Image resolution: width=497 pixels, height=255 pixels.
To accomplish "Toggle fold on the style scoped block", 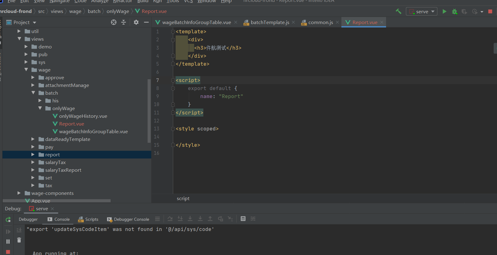I will click(173, 129).
